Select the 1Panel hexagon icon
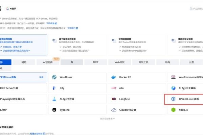The height and width of the screenshot is (135, 203). click(x=173, y=99)
